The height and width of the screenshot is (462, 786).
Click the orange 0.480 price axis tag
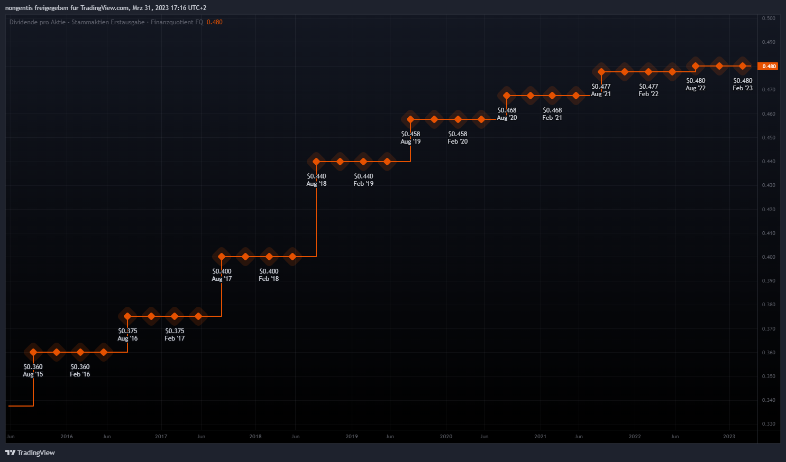point(769,67)
